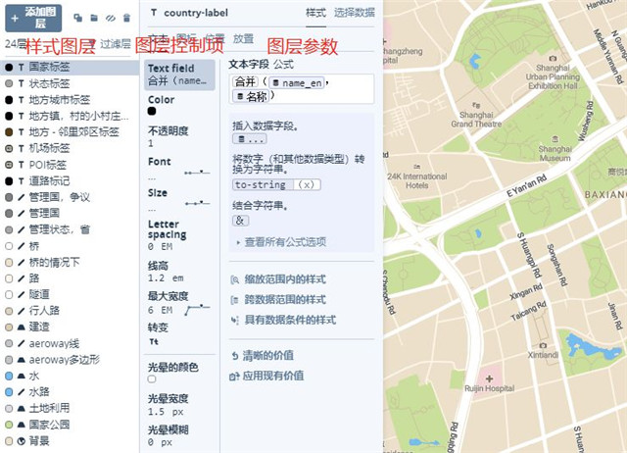The image size is (627, 453).
Task: Click the delete layer trash icon
Action: click(126, 18)
